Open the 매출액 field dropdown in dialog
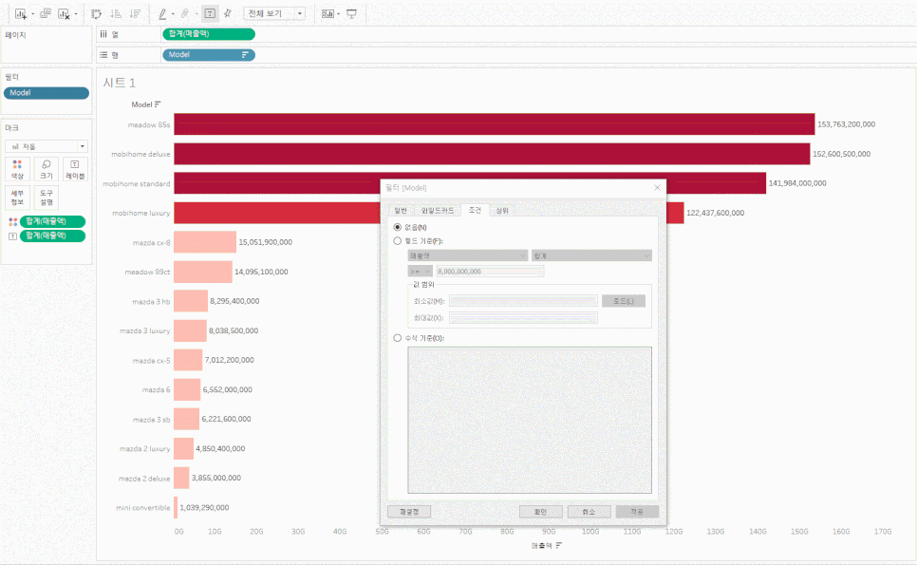Viewport: 917px width, 565px height. click(x=468, y=255)
